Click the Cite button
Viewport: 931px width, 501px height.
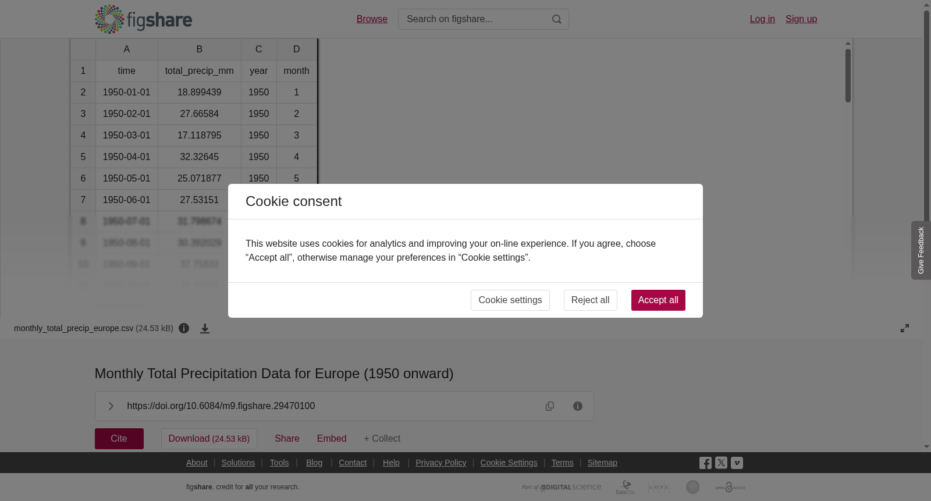(119, 439)
